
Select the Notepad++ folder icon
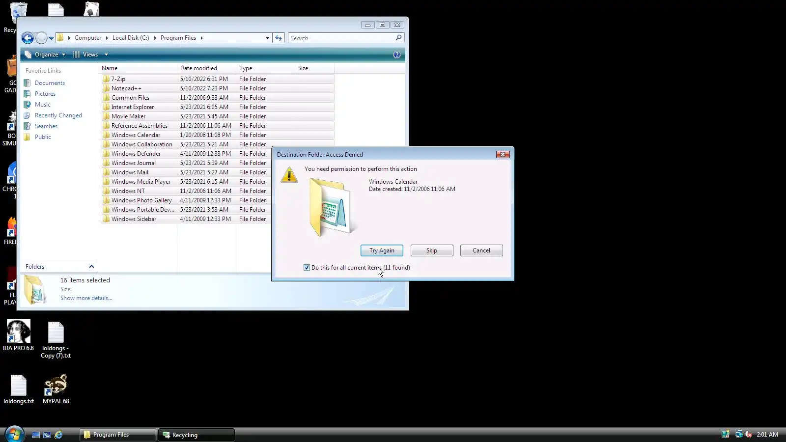pos(106,88)
